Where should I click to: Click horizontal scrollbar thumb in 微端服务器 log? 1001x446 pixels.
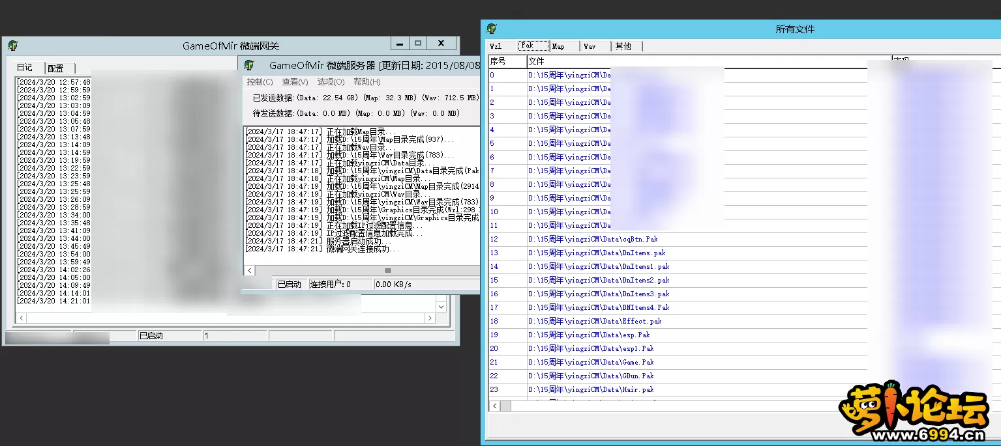pyautogui.click(x=387, y=270)
